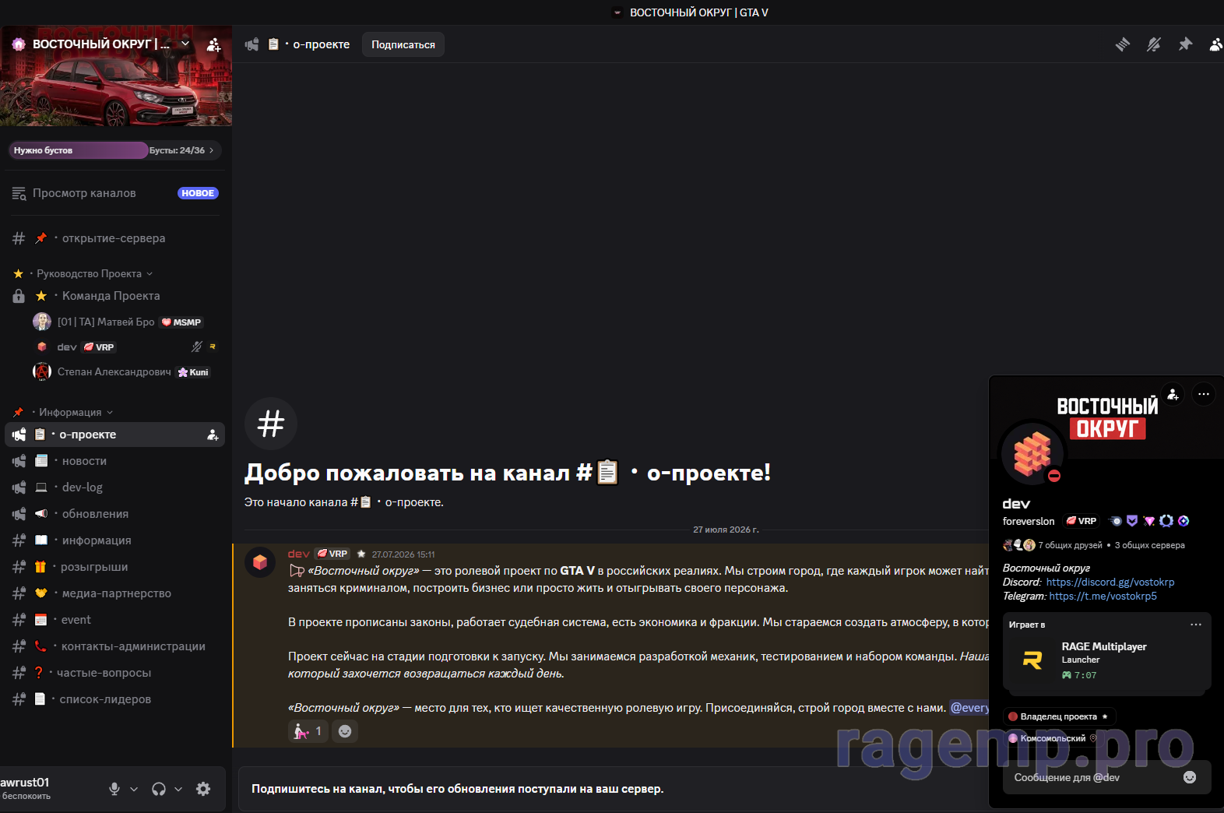The height and width of the screenshot is (813, 1224).
Task: Add a reaction with the smiley icon
Action: 345,731
